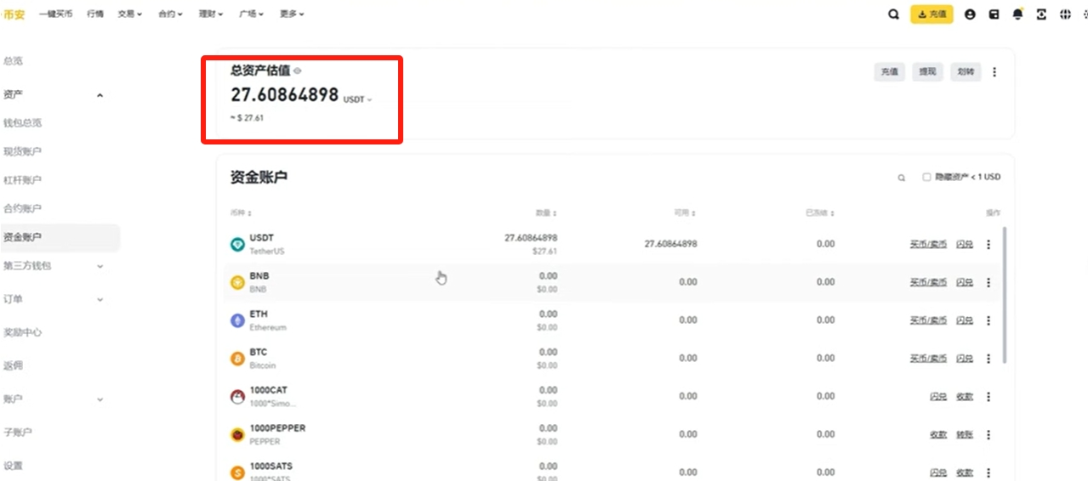Click 买币/卖币 link in BTC row
This screenshot has height=481, width=1088.
(928, 359)
